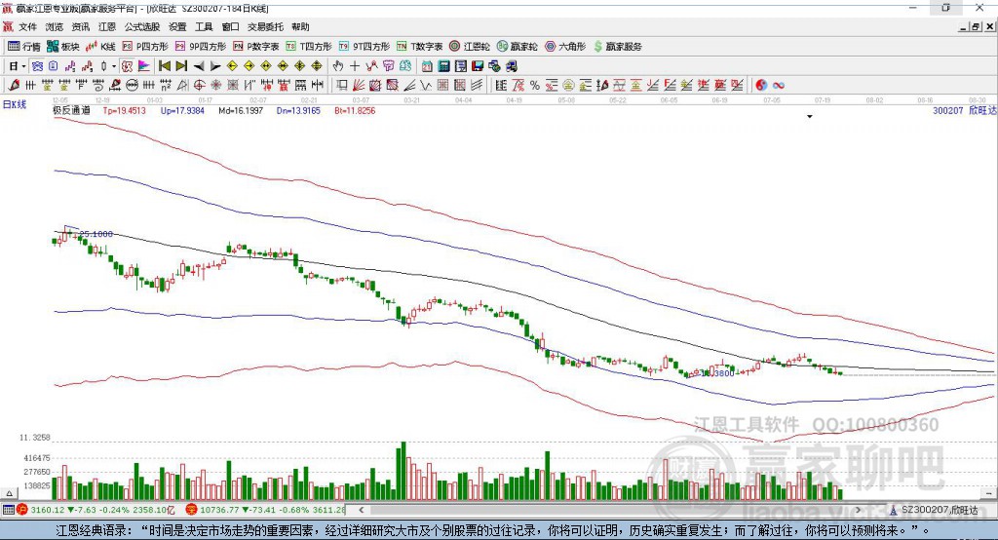Screen dimensions: 998x540
Task: Step chart right with black arrow
Action: coord(215,66)
